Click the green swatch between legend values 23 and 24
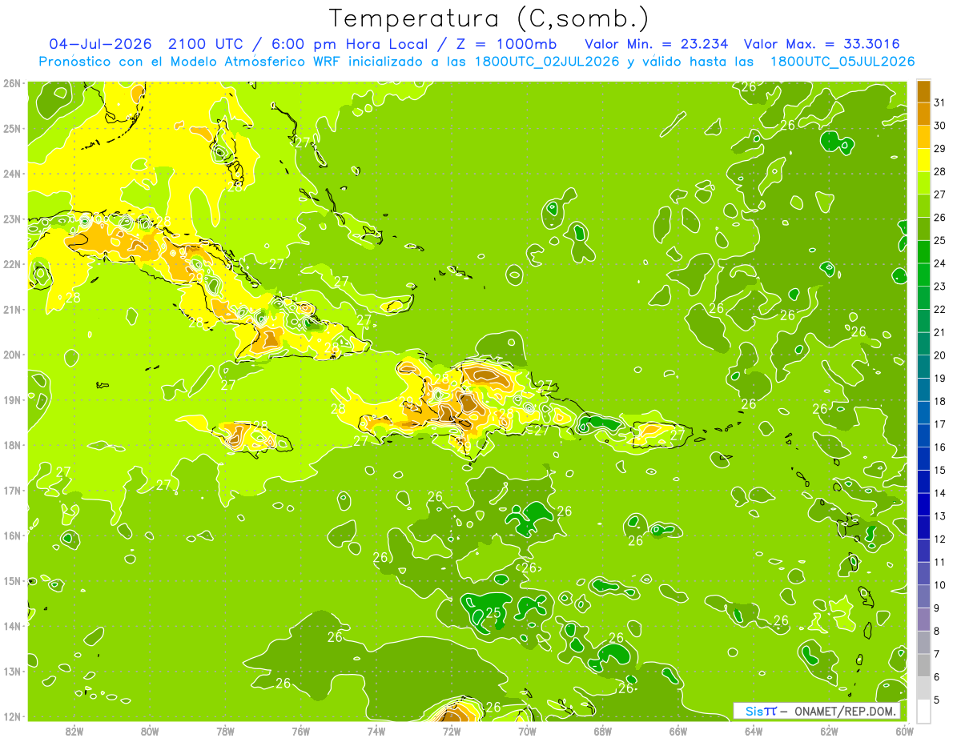Screen dimensions: 961x742 pos(923,274)
